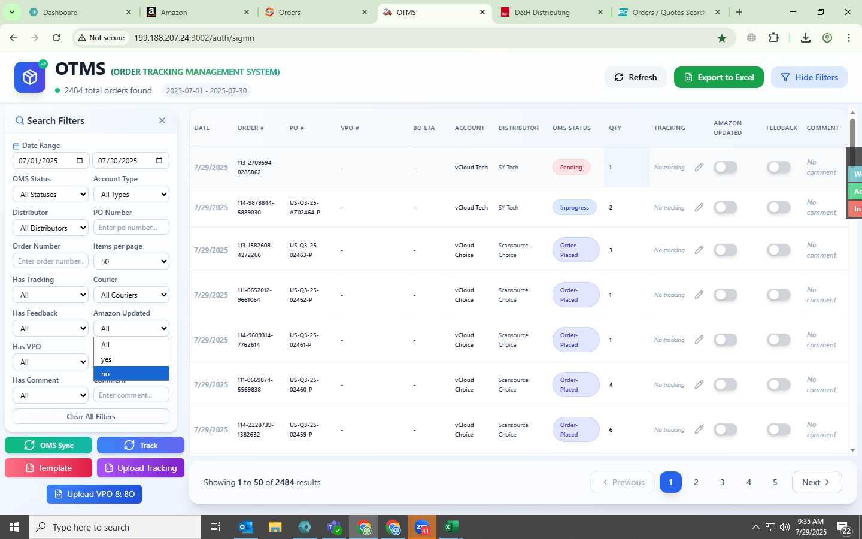The height and width of the screenshot is (539, 862).
Task: Open the Courier dropdown
Action: (131, 295)
